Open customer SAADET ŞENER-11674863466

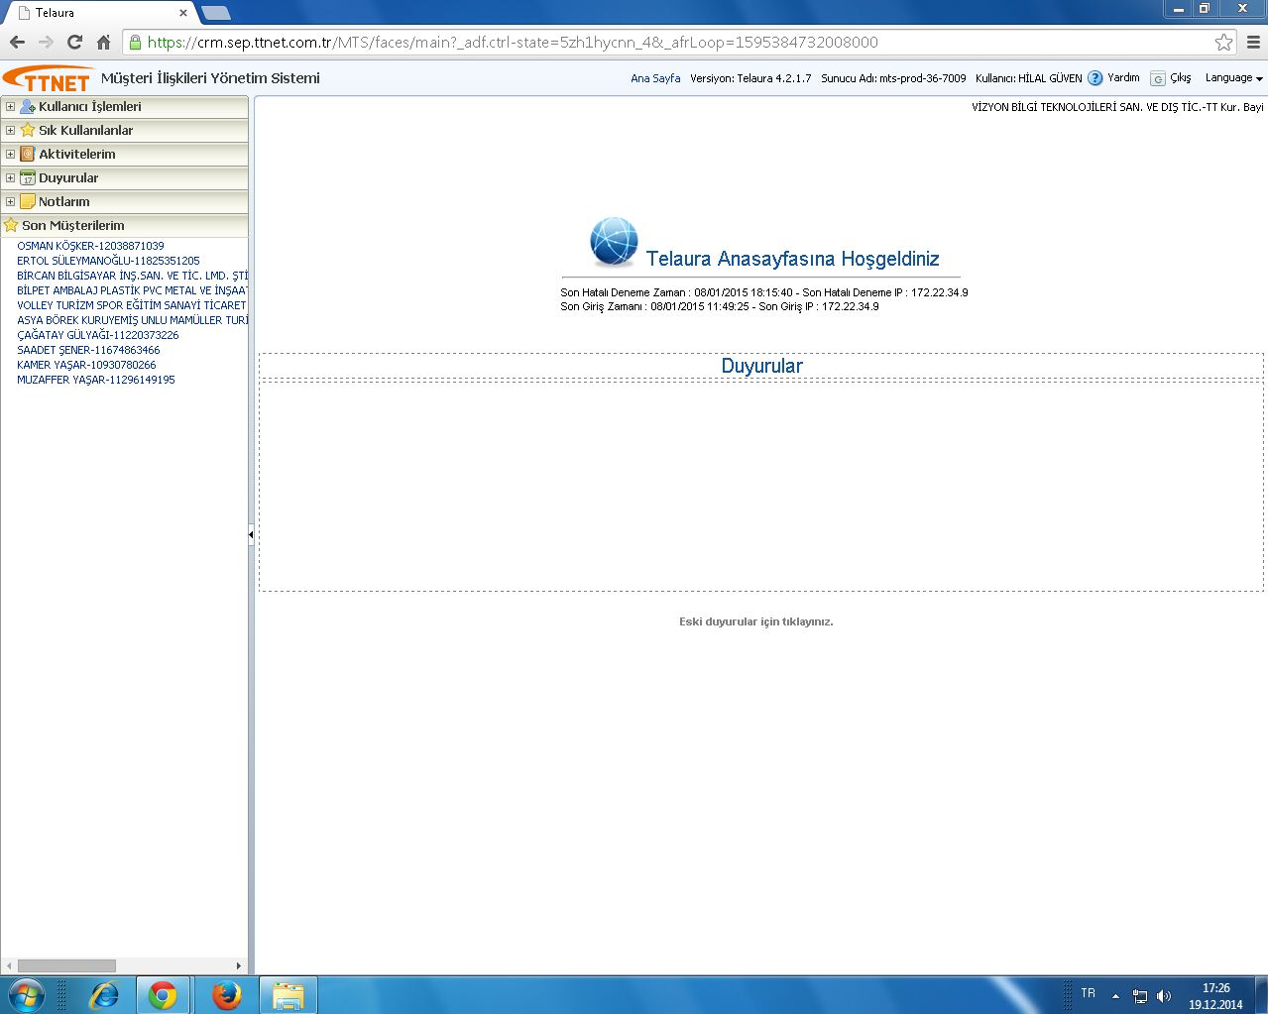(x=88, y=350)
